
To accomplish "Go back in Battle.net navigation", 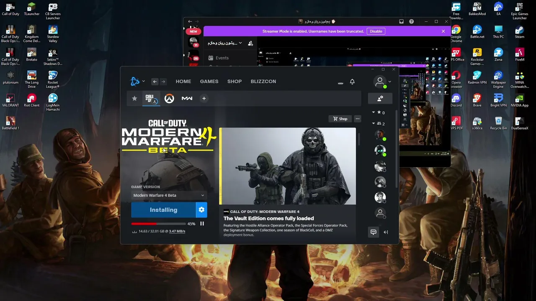I will 155,82.
